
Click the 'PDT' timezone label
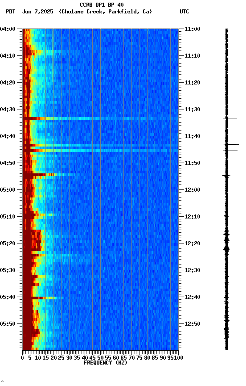click(11, 12)
